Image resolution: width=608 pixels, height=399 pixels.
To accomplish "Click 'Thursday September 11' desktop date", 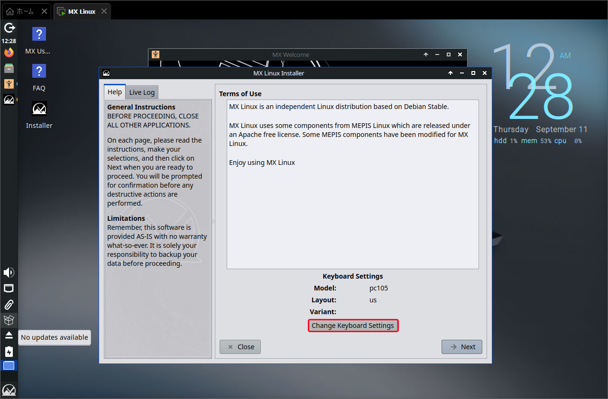I will click(x=540, y=129).
